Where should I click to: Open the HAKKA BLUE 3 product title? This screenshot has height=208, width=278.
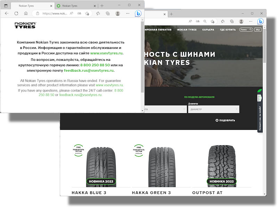tap(89, 193)
